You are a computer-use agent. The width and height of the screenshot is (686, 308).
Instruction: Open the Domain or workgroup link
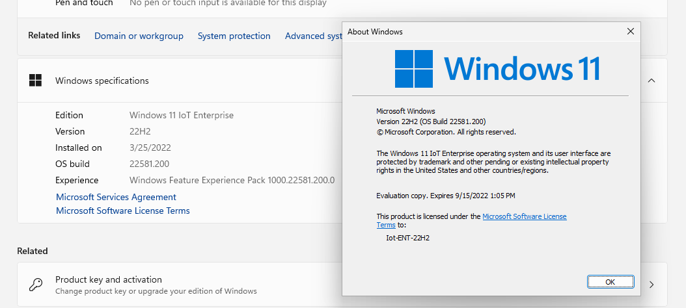tap(139, 36)
